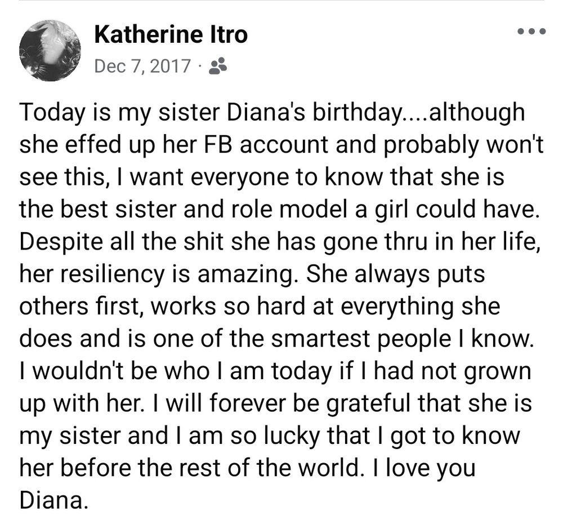Open the Dec 7, 2017 post timestamp
Image resolution: width=563 pixels, height=520 pixels.
click(142, 66)
